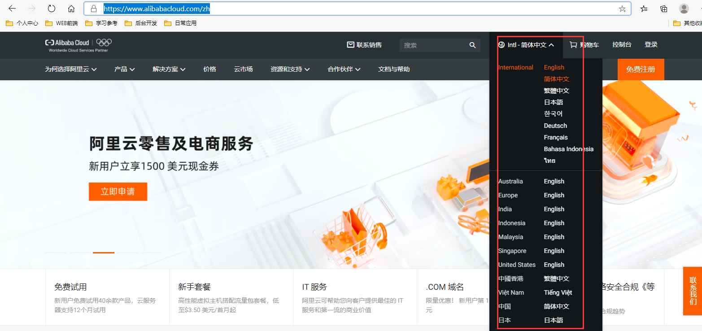702x331 pixels.
Task: Open the browser profile avatar
Action: pyautogui.click(x=684, y=9)
